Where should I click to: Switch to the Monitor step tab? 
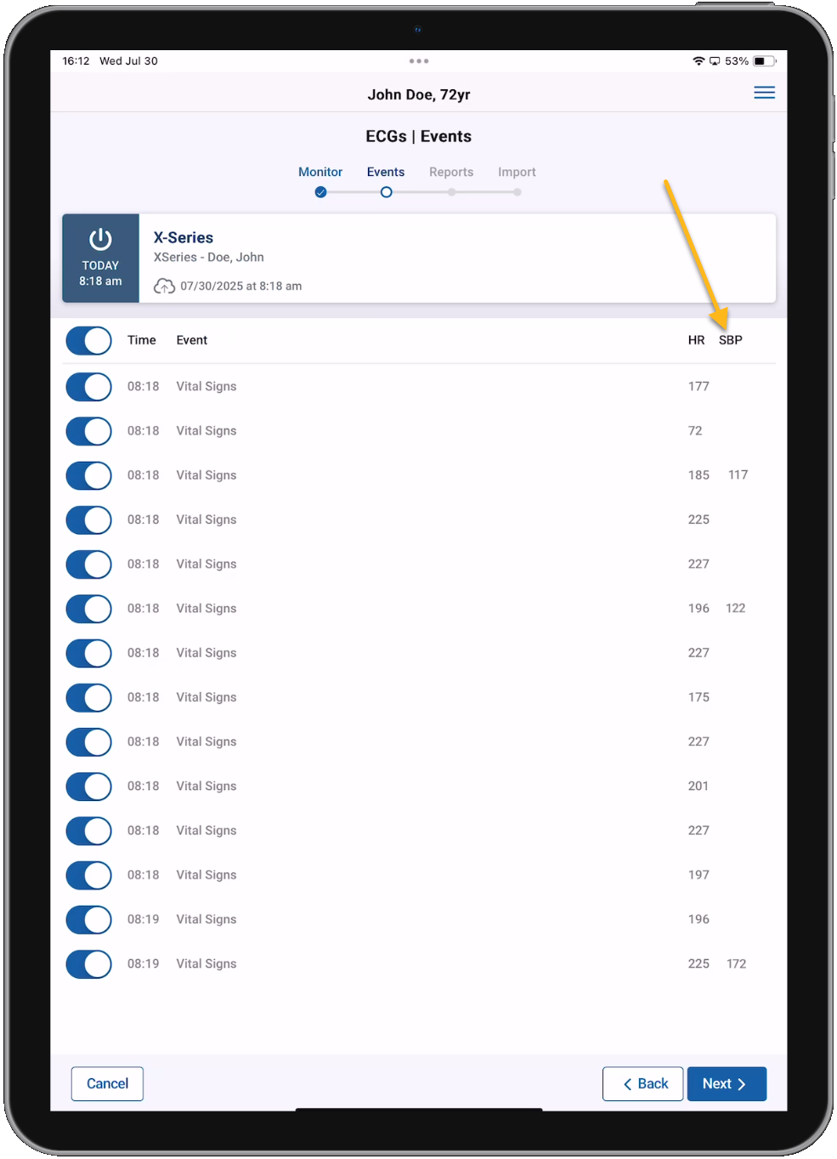(320, 172)
